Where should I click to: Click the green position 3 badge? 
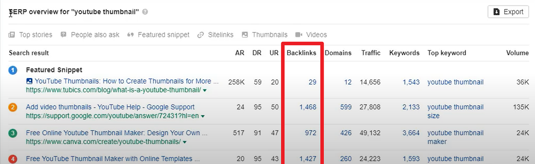point(13,133)
